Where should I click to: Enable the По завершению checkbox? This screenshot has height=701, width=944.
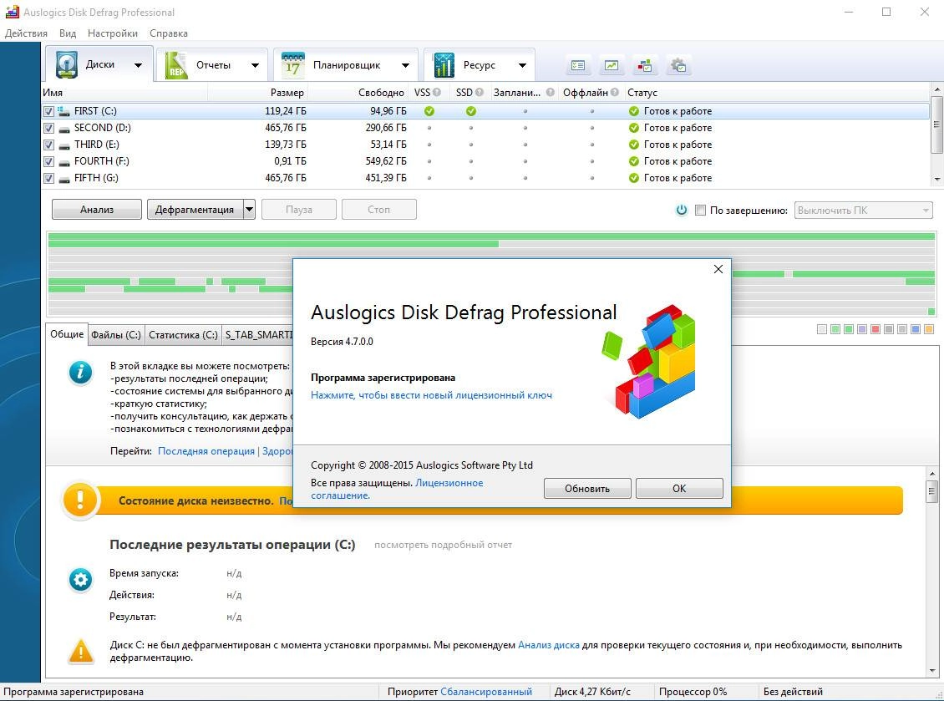(x=700, y=211)
